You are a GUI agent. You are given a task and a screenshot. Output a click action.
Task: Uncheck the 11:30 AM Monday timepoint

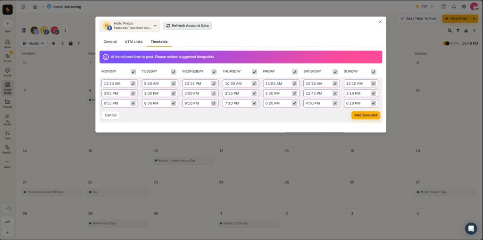point(133,83)
